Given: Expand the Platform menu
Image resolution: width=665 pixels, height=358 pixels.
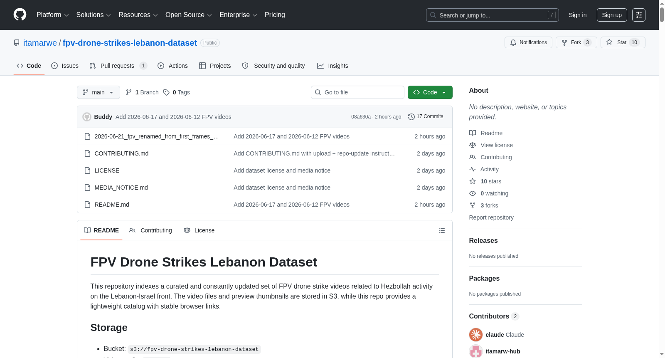Looking at the screenshot, I should 53,15.
